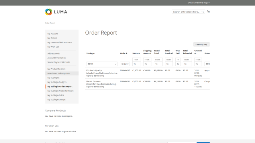Open the shopping cart icon

[x=208, y=12]
